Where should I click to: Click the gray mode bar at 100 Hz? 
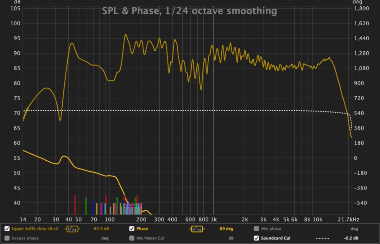110,210
